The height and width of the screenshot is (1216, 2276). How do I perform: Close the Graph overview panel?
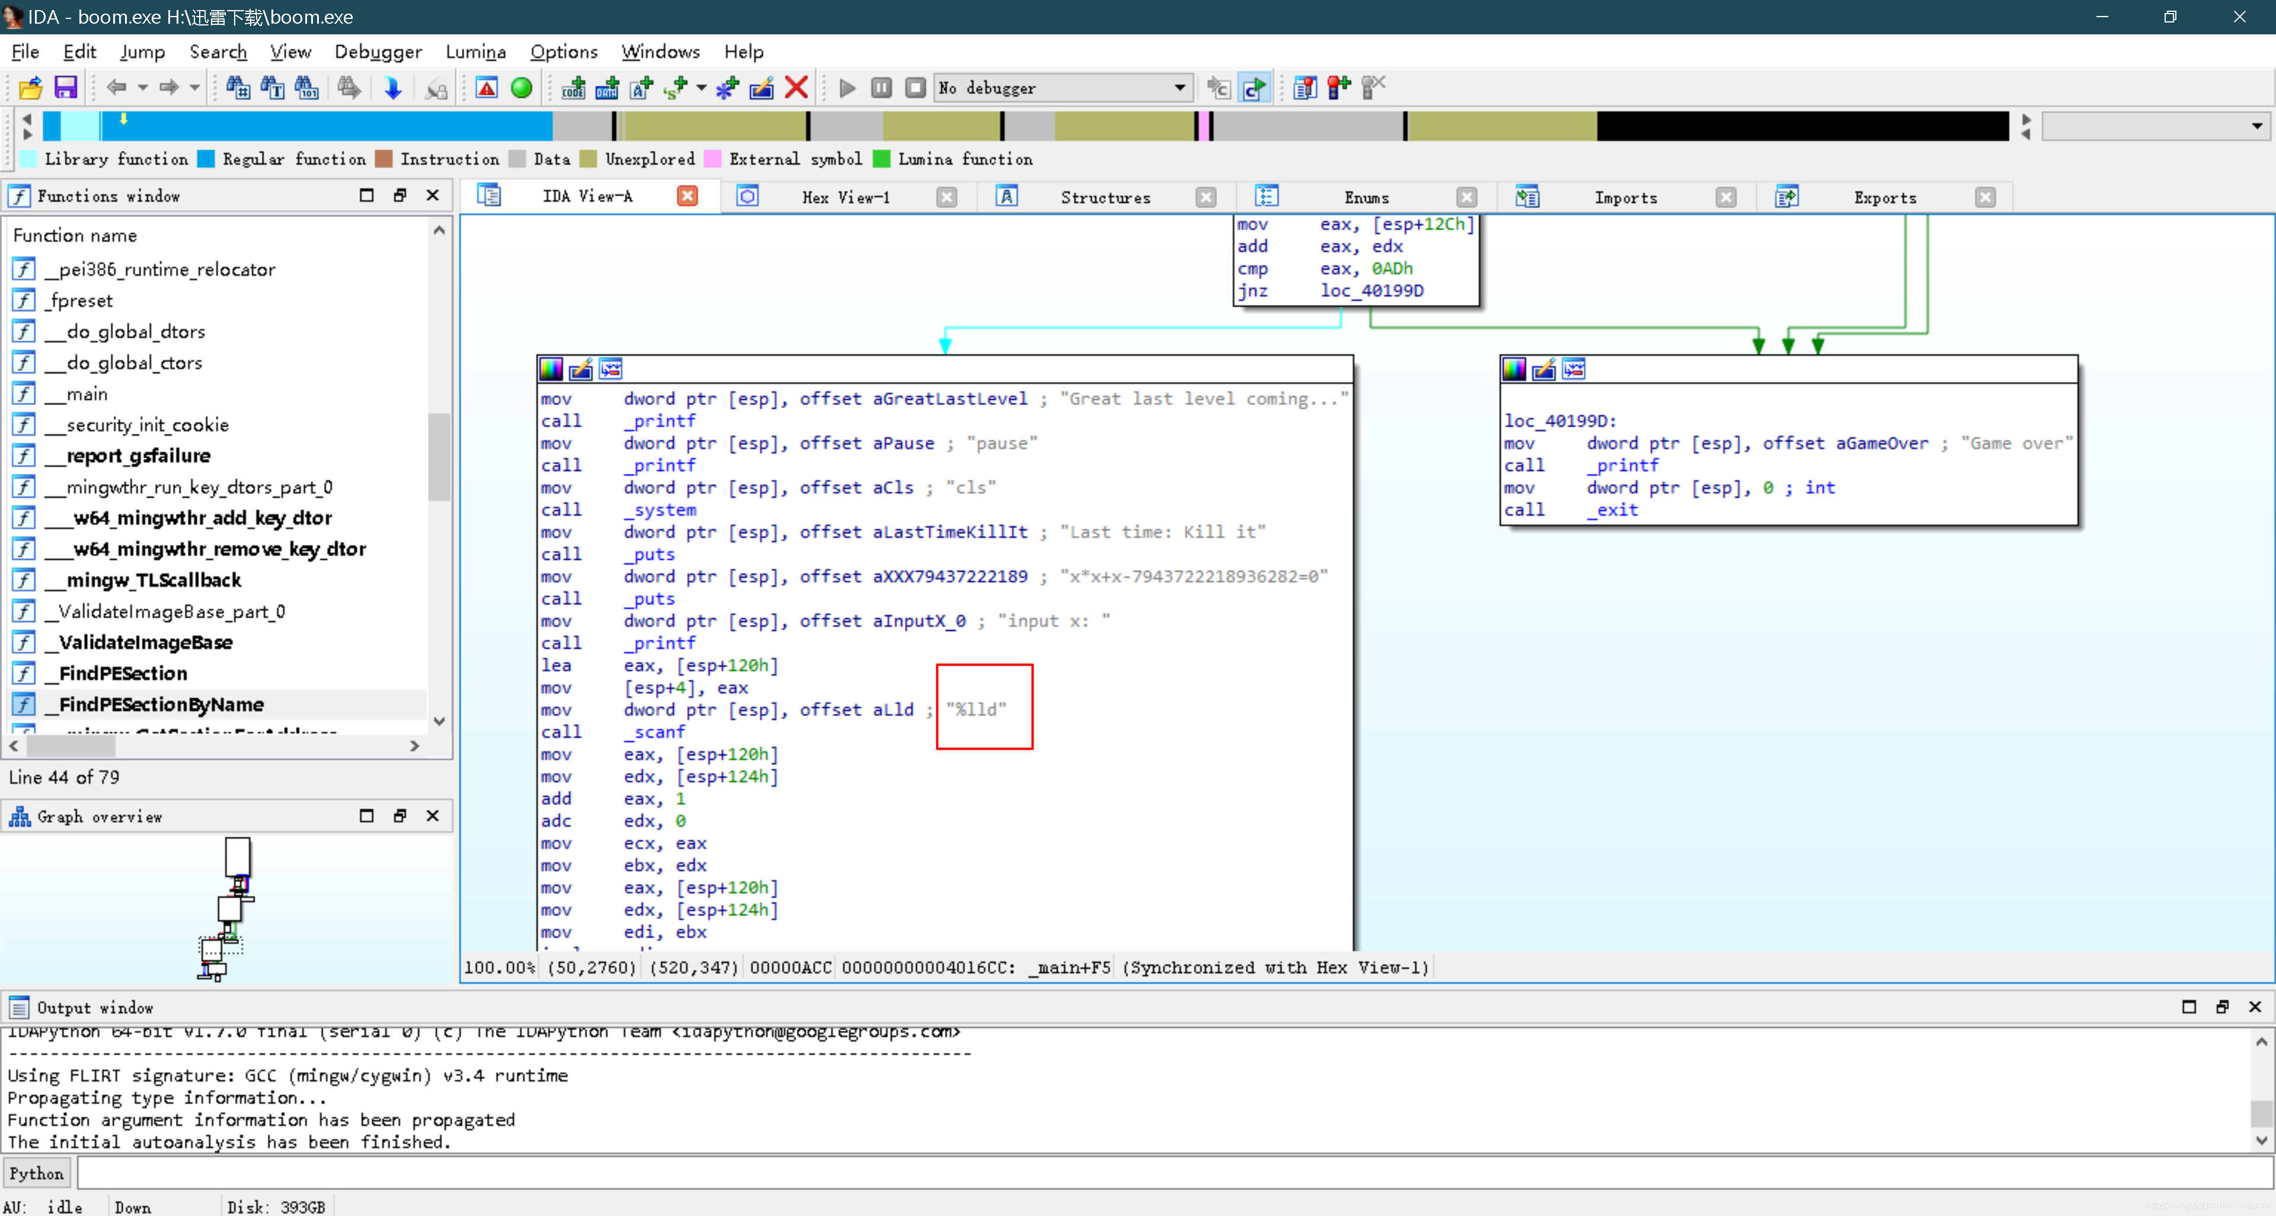432,815
